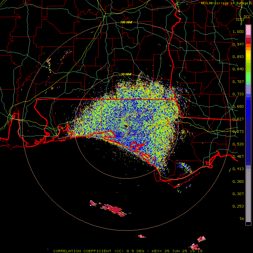Click the KEVX station identifier in caption
This screenshot has height=253, width=253.
tap(157, 251)
